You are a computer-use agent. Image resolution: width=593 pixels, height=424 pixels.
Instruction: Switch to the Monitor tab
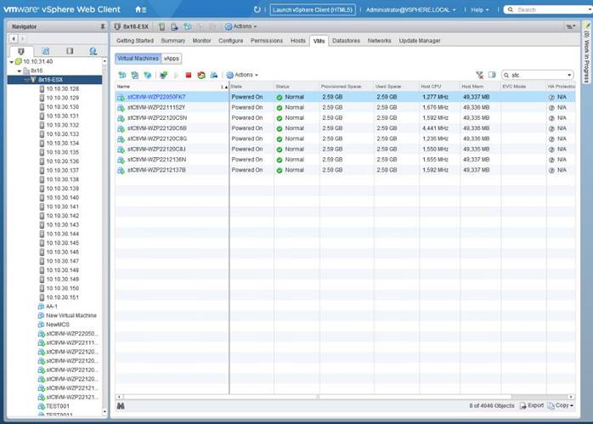coord(201,41)
